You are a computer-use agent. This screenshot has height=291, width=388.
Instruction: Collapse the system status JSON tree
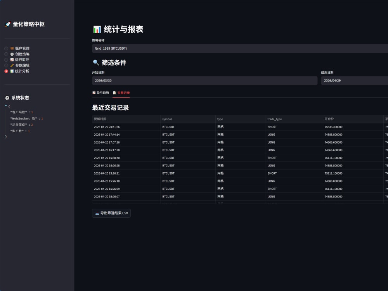(6, 106)
